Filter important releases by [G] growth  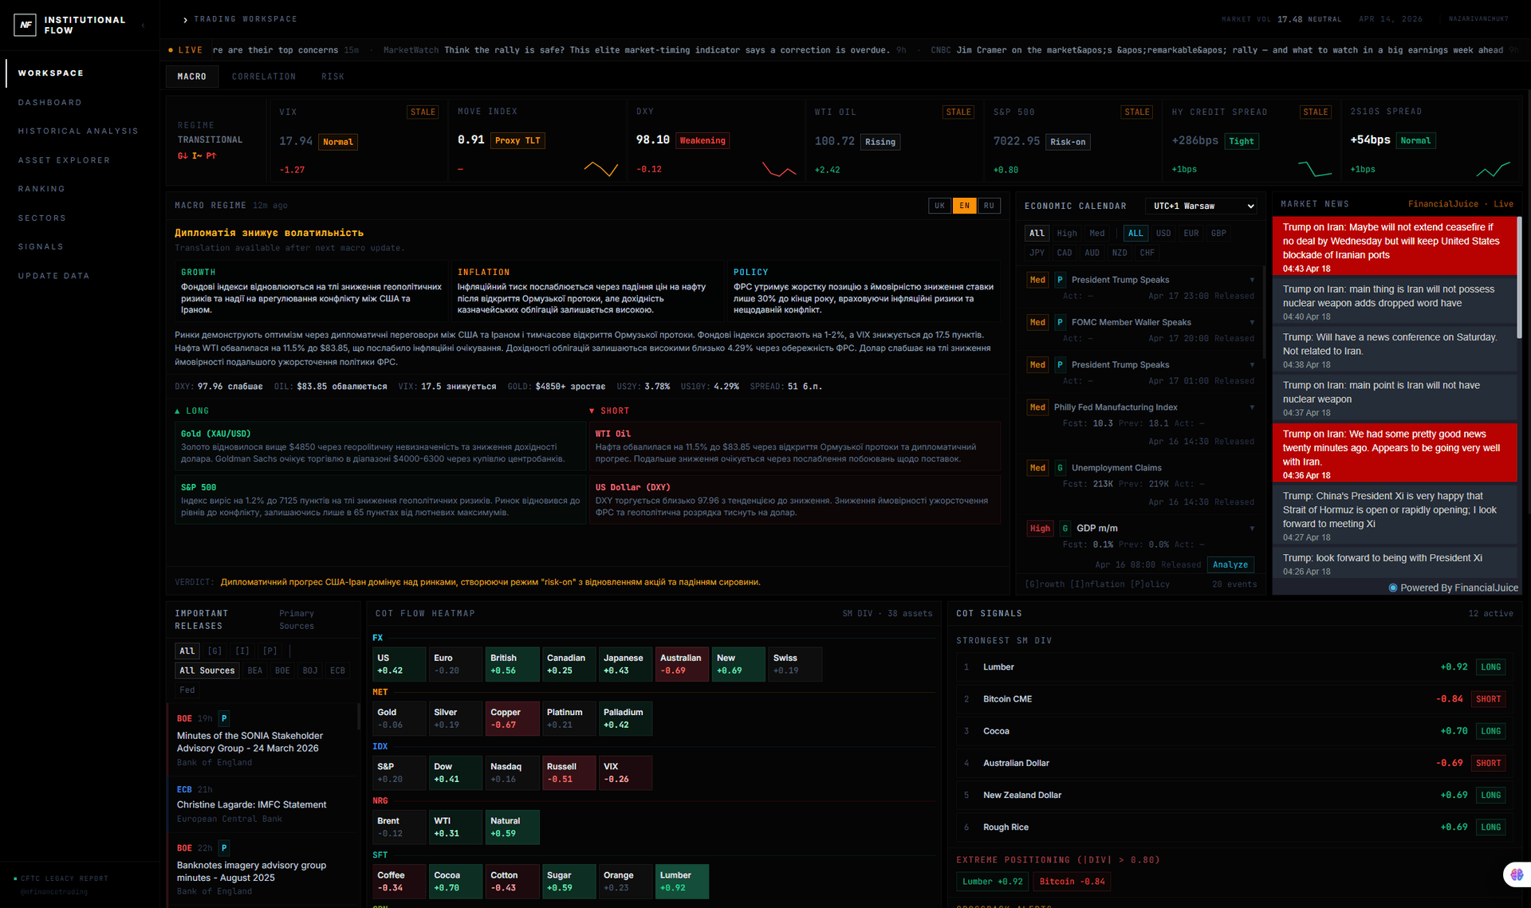(x=215, y=651)
